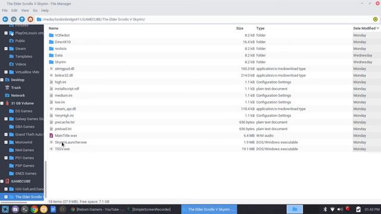Expand the Morrowind folder node
Viewport: 381px width, 214px height.
(x=6, y=142)
